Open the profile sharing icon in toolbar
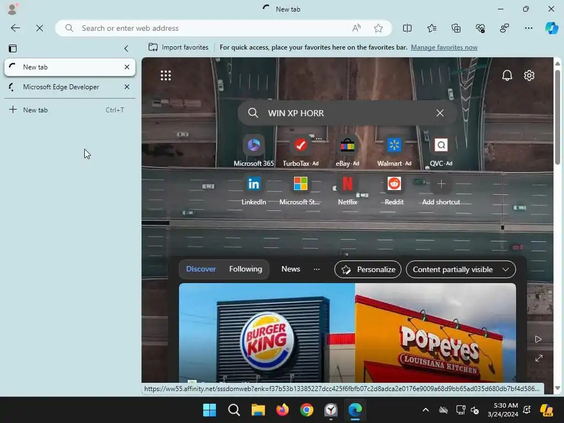 [505, 28]
